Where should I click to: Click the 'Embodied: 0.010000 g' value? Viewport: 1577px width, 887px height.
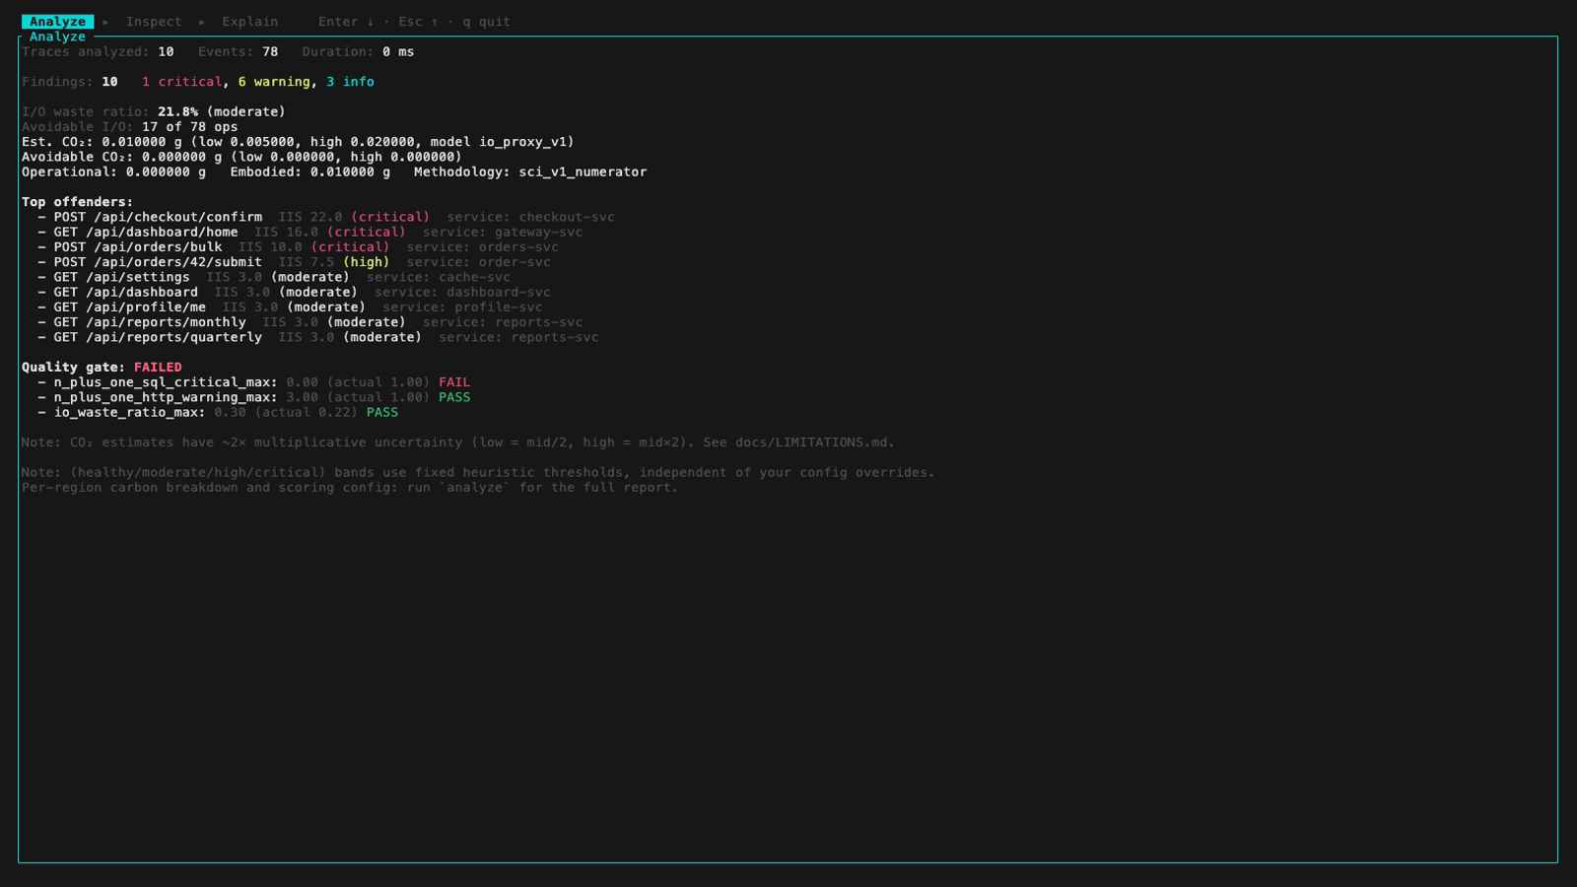click(310, 171)
